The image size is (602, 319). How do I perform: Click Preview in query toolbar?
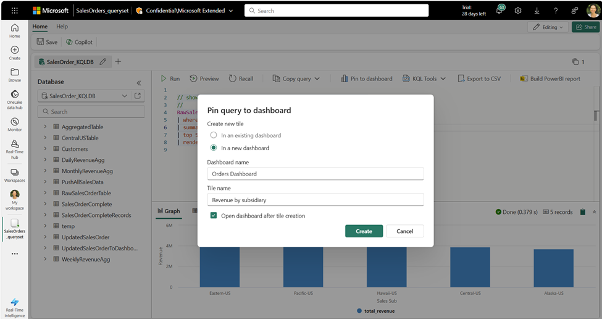coord(204,79)
